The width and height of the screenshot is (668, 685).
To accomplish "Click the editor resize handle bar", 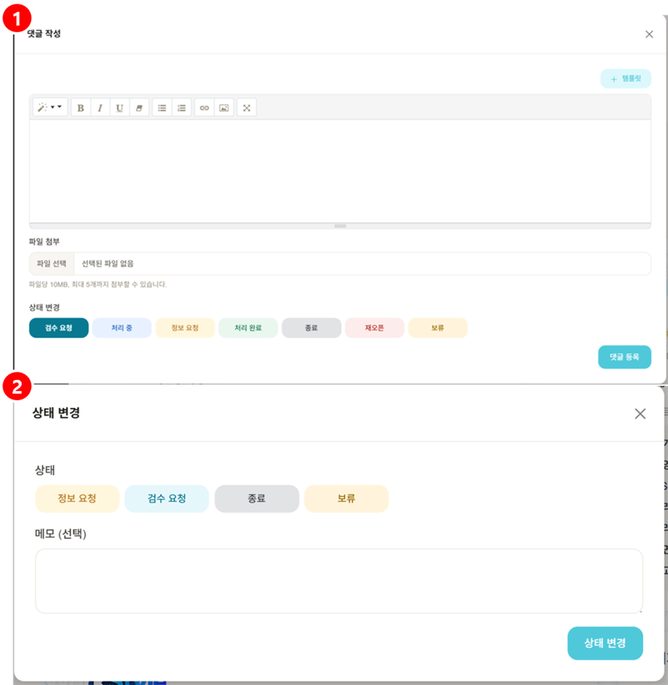I will tap(340, 226).
